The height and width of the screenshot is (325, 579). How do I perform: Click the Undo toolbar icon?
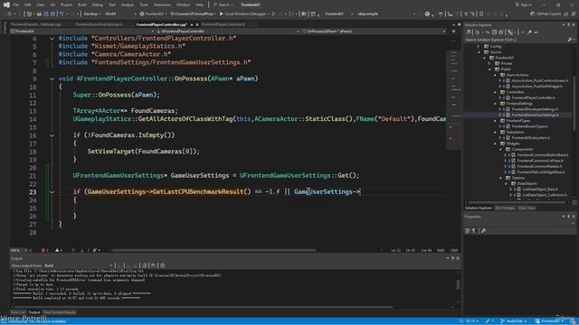[62, 14]
